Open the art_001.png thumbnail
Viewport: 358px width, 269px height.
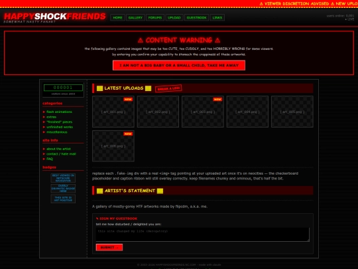pyautogui.click(x=113, y=112)
